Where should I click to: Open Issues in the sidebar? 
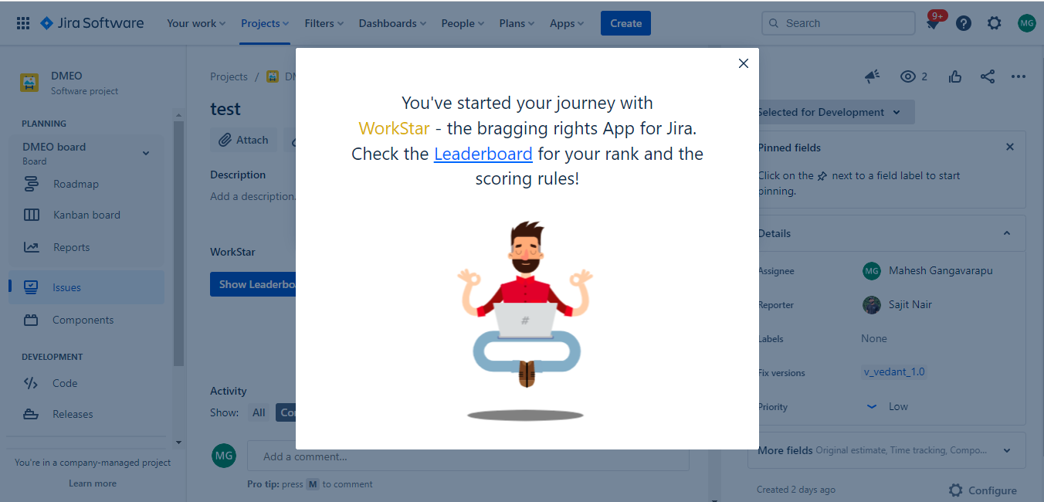click(x=86, y=287)
